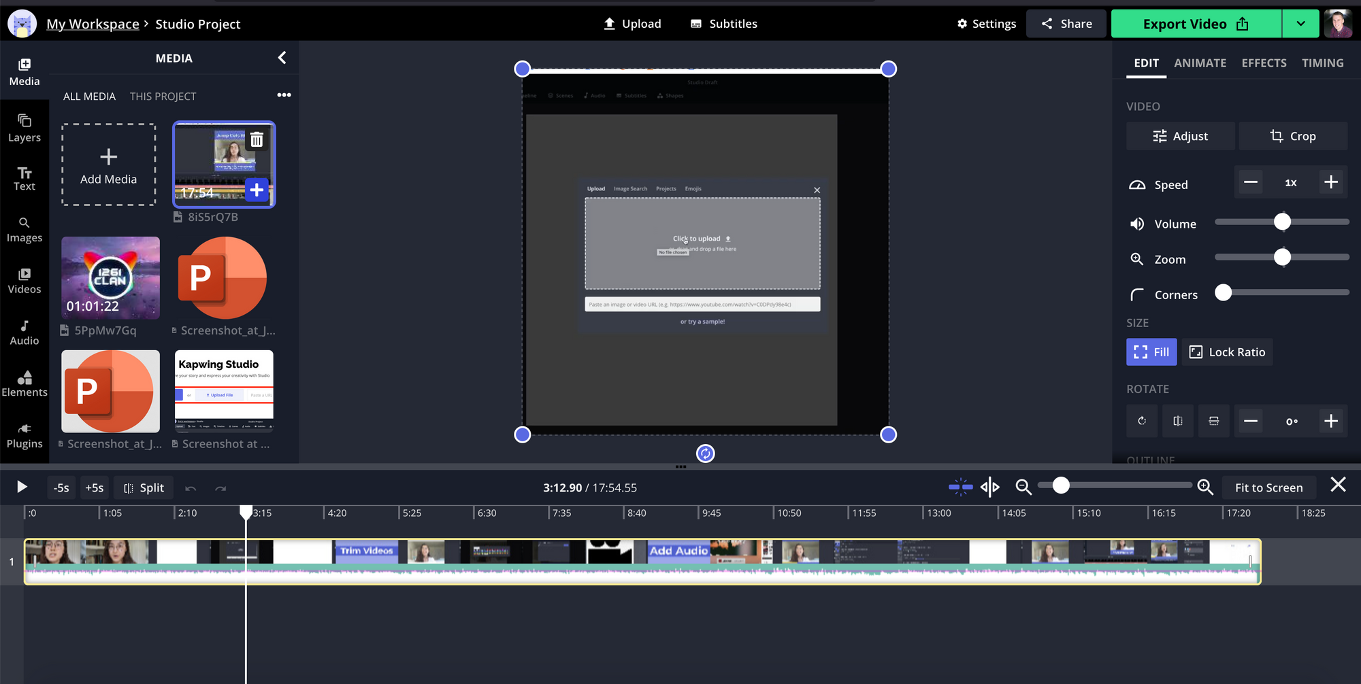Open project Settings

(x=986, y=24)
